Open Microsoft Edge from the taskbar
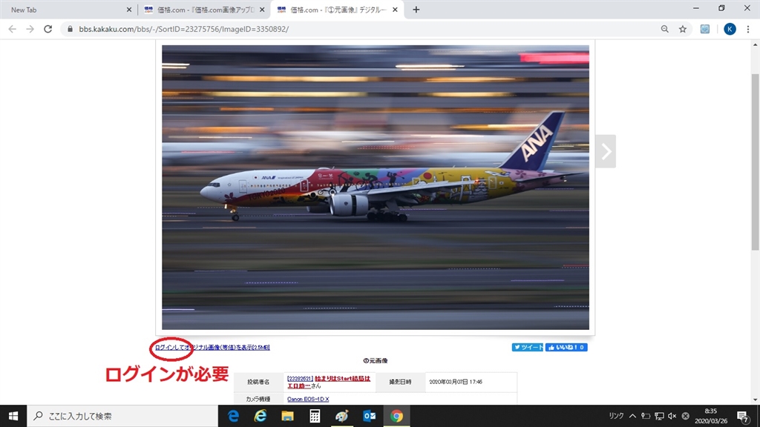760x427 pixels. (x=233, y=416)
